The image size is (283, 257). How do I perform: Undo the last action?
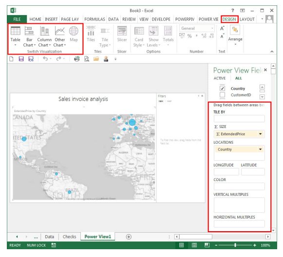[45, 59]
